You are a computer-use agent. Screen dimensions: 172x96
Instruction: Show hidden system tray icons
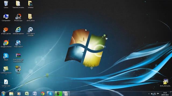point(149,94)
